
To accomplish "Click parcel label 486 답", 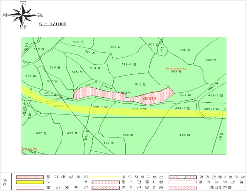I will [185, 135].
